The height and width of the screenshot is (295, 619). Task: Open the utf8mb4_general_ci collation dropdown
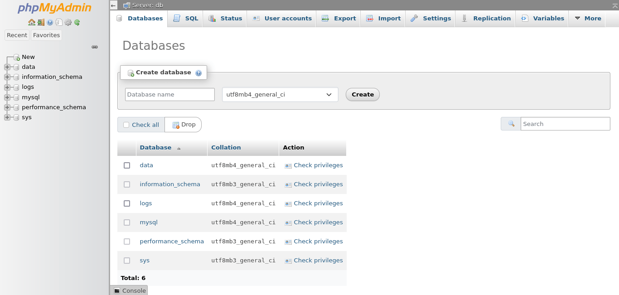point(280,95)
